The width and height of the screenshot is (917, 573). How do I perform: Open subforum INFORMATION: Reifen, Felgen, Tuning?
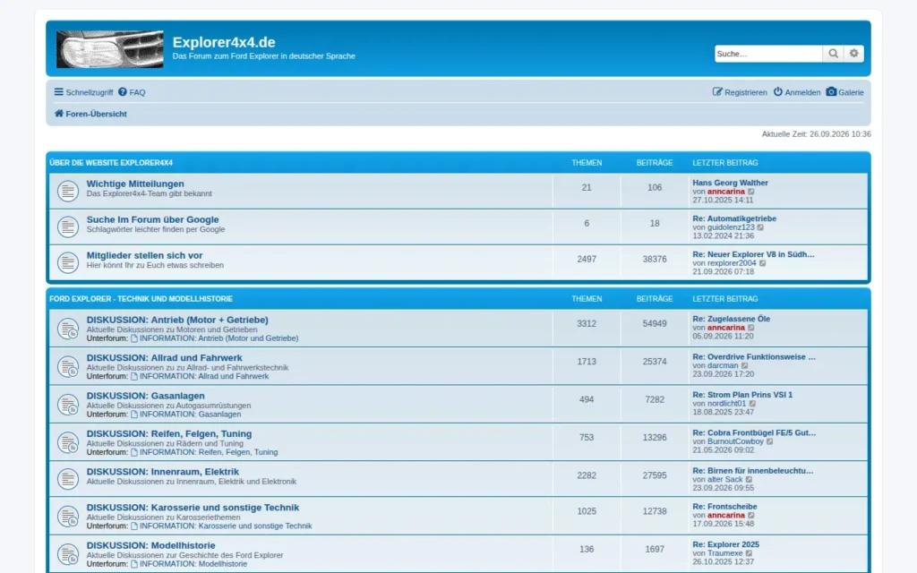(204, 452)
